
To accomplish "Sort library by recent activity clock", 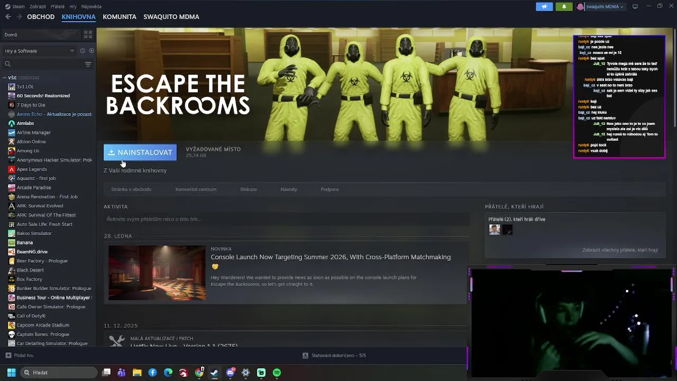I will (x=83, y=51).
